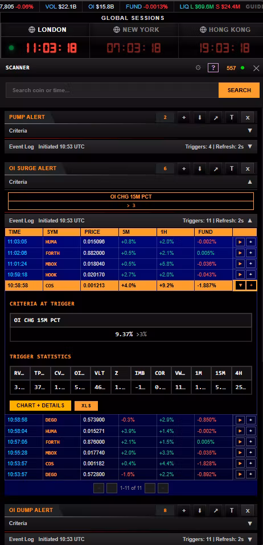Viewport: 263px width, 545px height.
Task: Sort event log by TIME column
Action: [24, 232]
